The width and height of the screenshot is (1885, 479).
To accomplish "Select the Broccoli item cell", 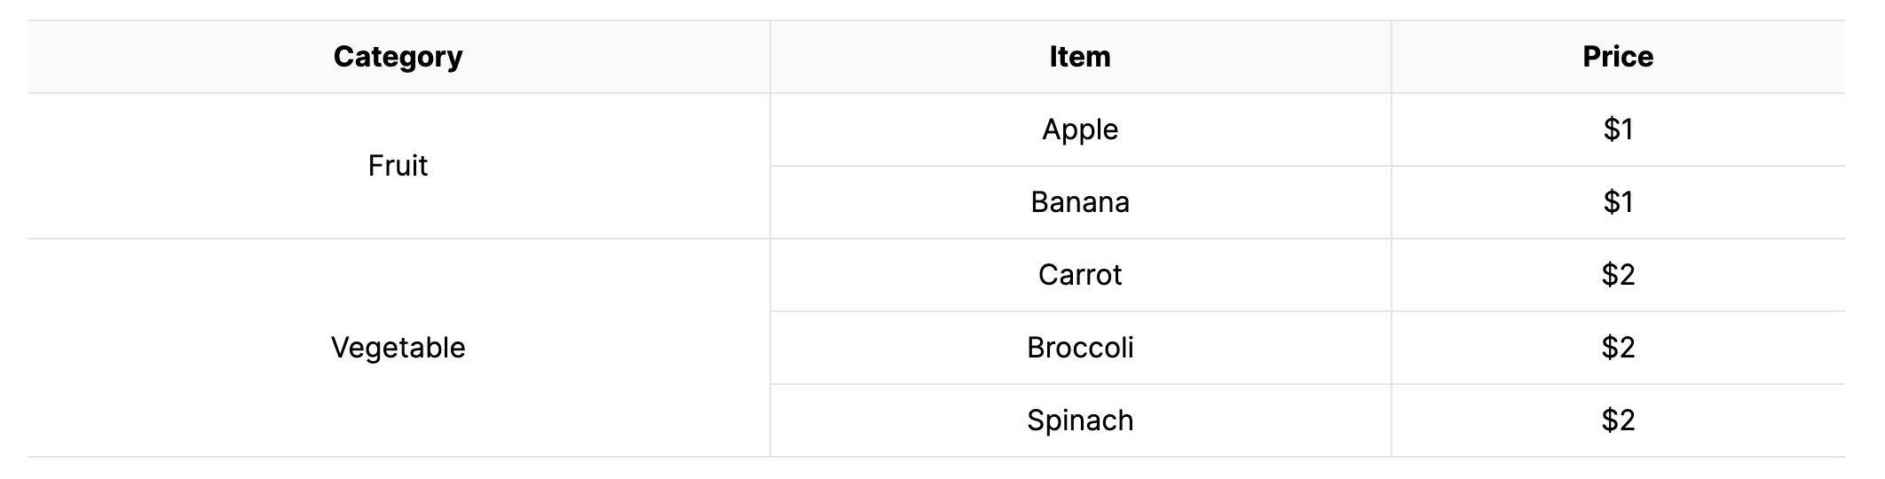I will pos(1080,348).
